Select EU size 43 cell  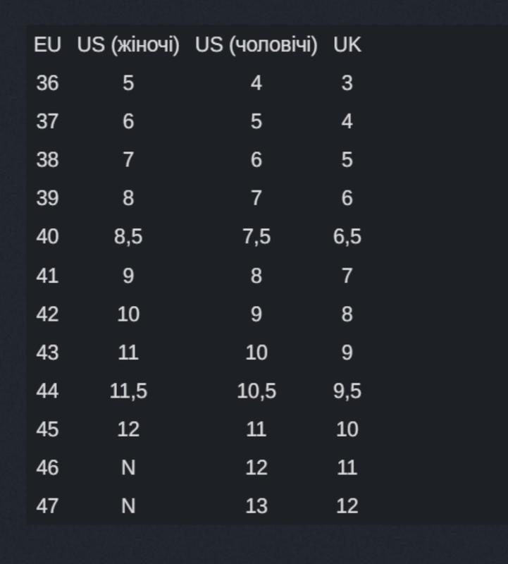[x=47, y=352]
